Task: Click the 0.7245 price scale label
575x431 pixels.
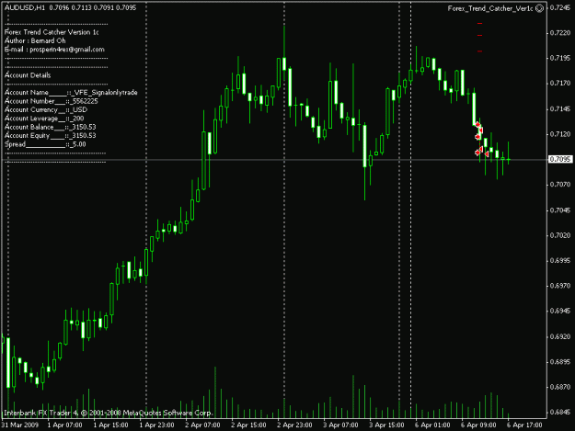Action: pos(560,7)
